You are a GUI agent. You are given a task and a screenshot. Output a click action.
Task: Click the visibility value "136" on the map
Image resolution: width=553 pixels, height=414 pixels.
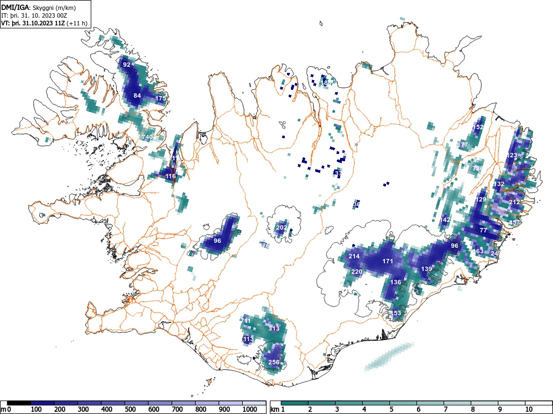click(396, 282)
